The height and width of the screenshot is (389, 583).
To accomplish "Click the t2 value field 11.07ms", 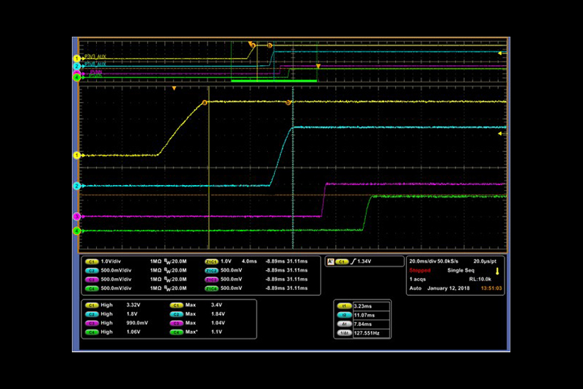I will click(371, 315).
